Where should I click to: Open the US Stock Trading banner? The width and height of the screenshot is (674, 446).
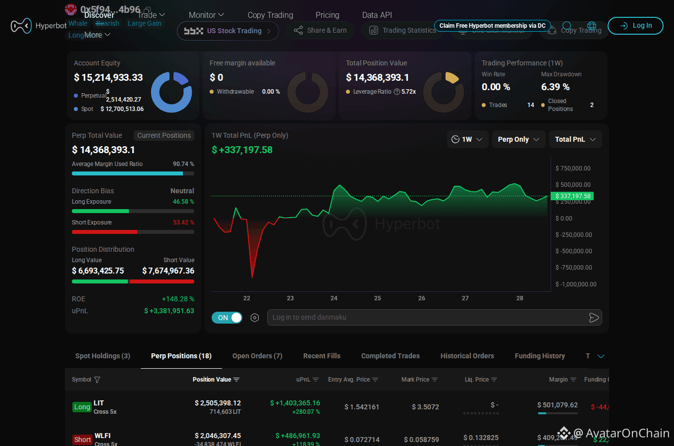(228, 31)
